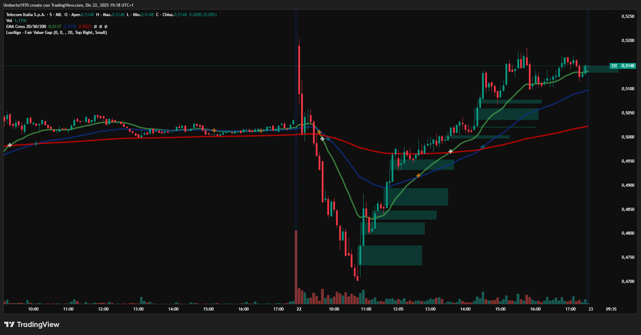The height and width of the screenshot is (335, 641).
Task: Select the EMA Cross 20/50/200 indicator legend
Action: pos(26,27)
